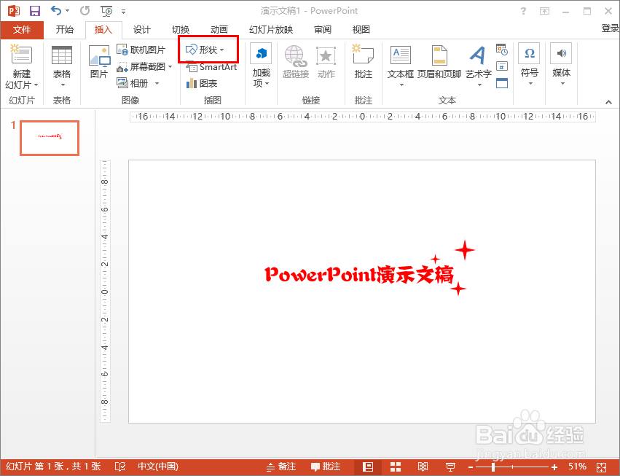Switch to the 切换 tab
Viewport: 620px width, 476px height.
coord(181,30)
